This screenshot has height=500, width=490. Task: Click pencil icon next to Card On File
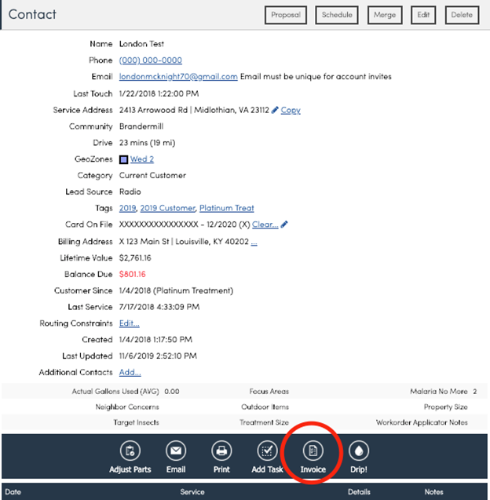coord(284,225)
